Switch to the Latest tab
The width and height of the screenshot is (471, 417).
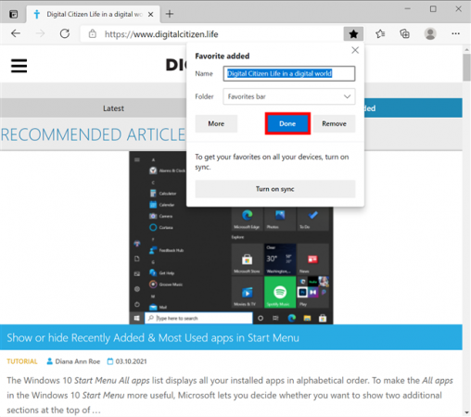(x=113, y=108)
